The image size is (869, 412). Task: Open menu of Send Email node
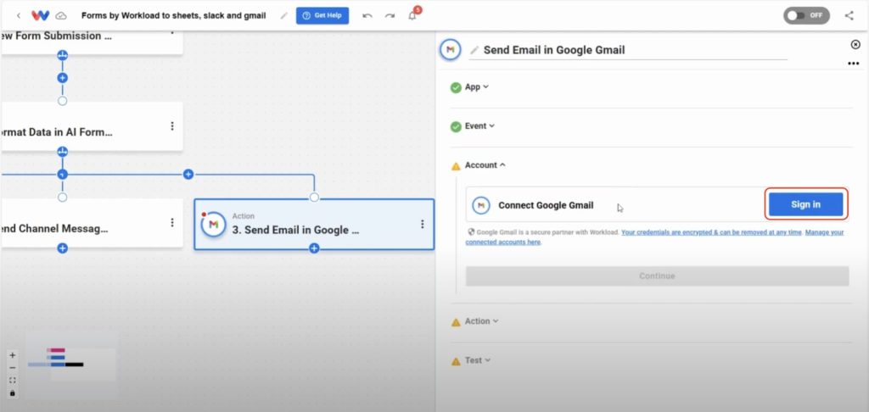(x=423, y=225)
